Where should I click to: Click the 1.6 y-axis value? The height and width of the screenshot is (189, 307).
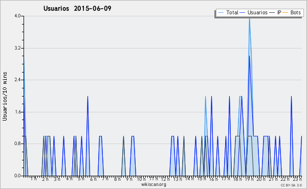[x=17, y=112]
